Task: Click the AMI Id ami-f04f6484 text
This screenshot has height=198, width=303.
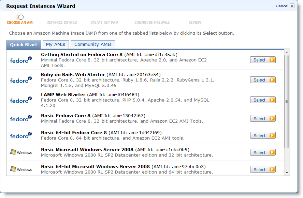Action: 113,94
